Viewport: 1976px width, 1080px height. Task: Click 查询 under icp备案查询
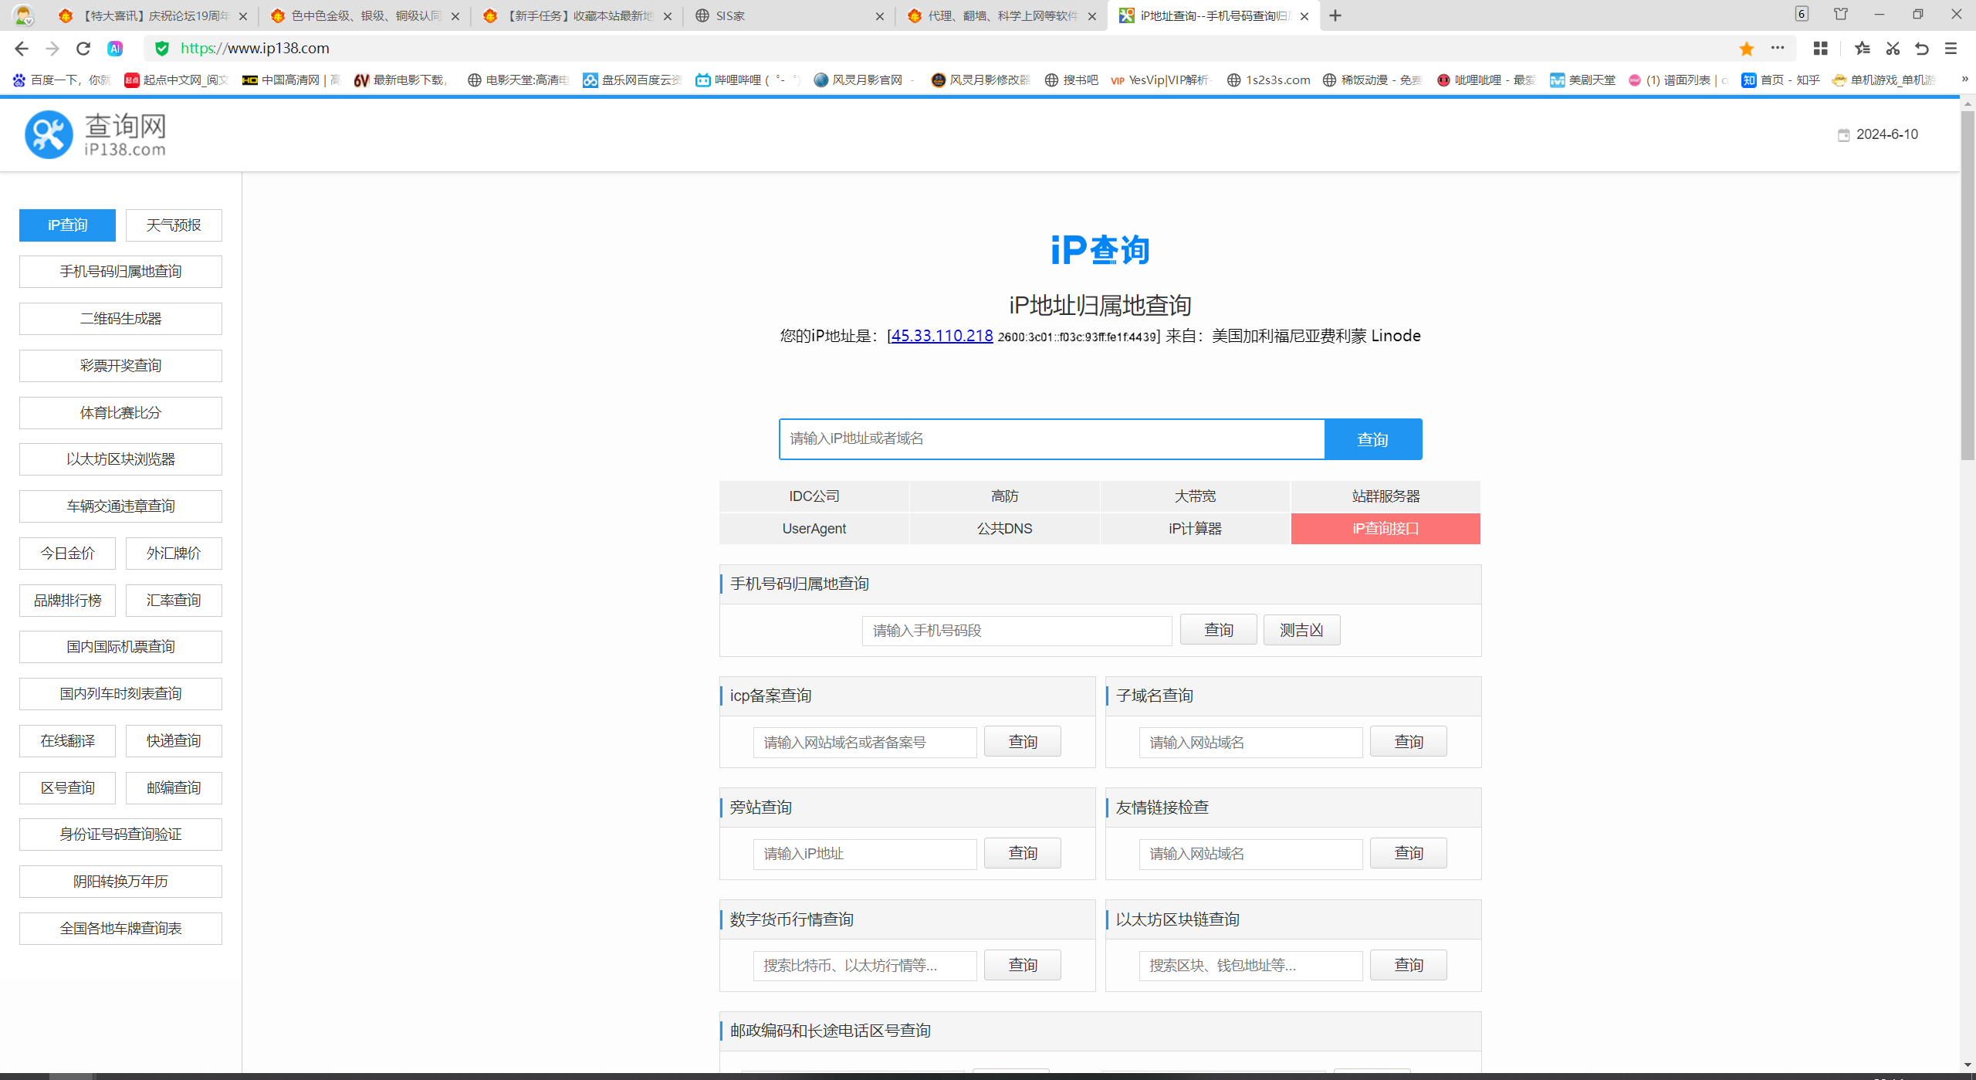[x=1023, y=742]
